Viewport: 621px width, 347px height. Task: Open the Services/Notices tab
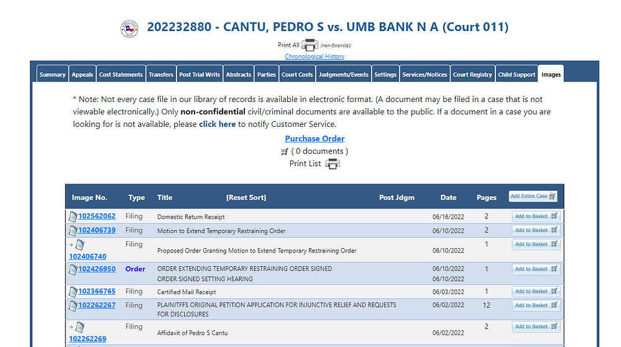pos(425,74)
